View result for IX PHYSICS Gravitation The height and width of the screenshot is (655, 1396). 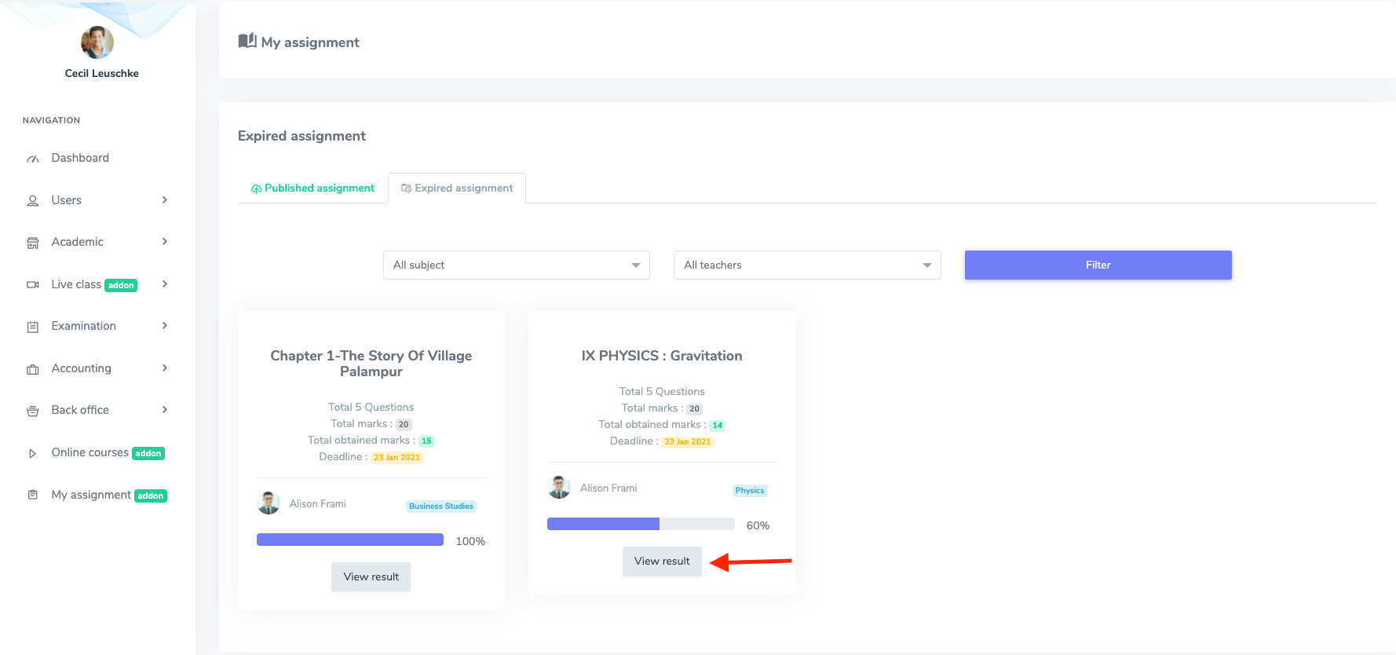tap(662, 562)
